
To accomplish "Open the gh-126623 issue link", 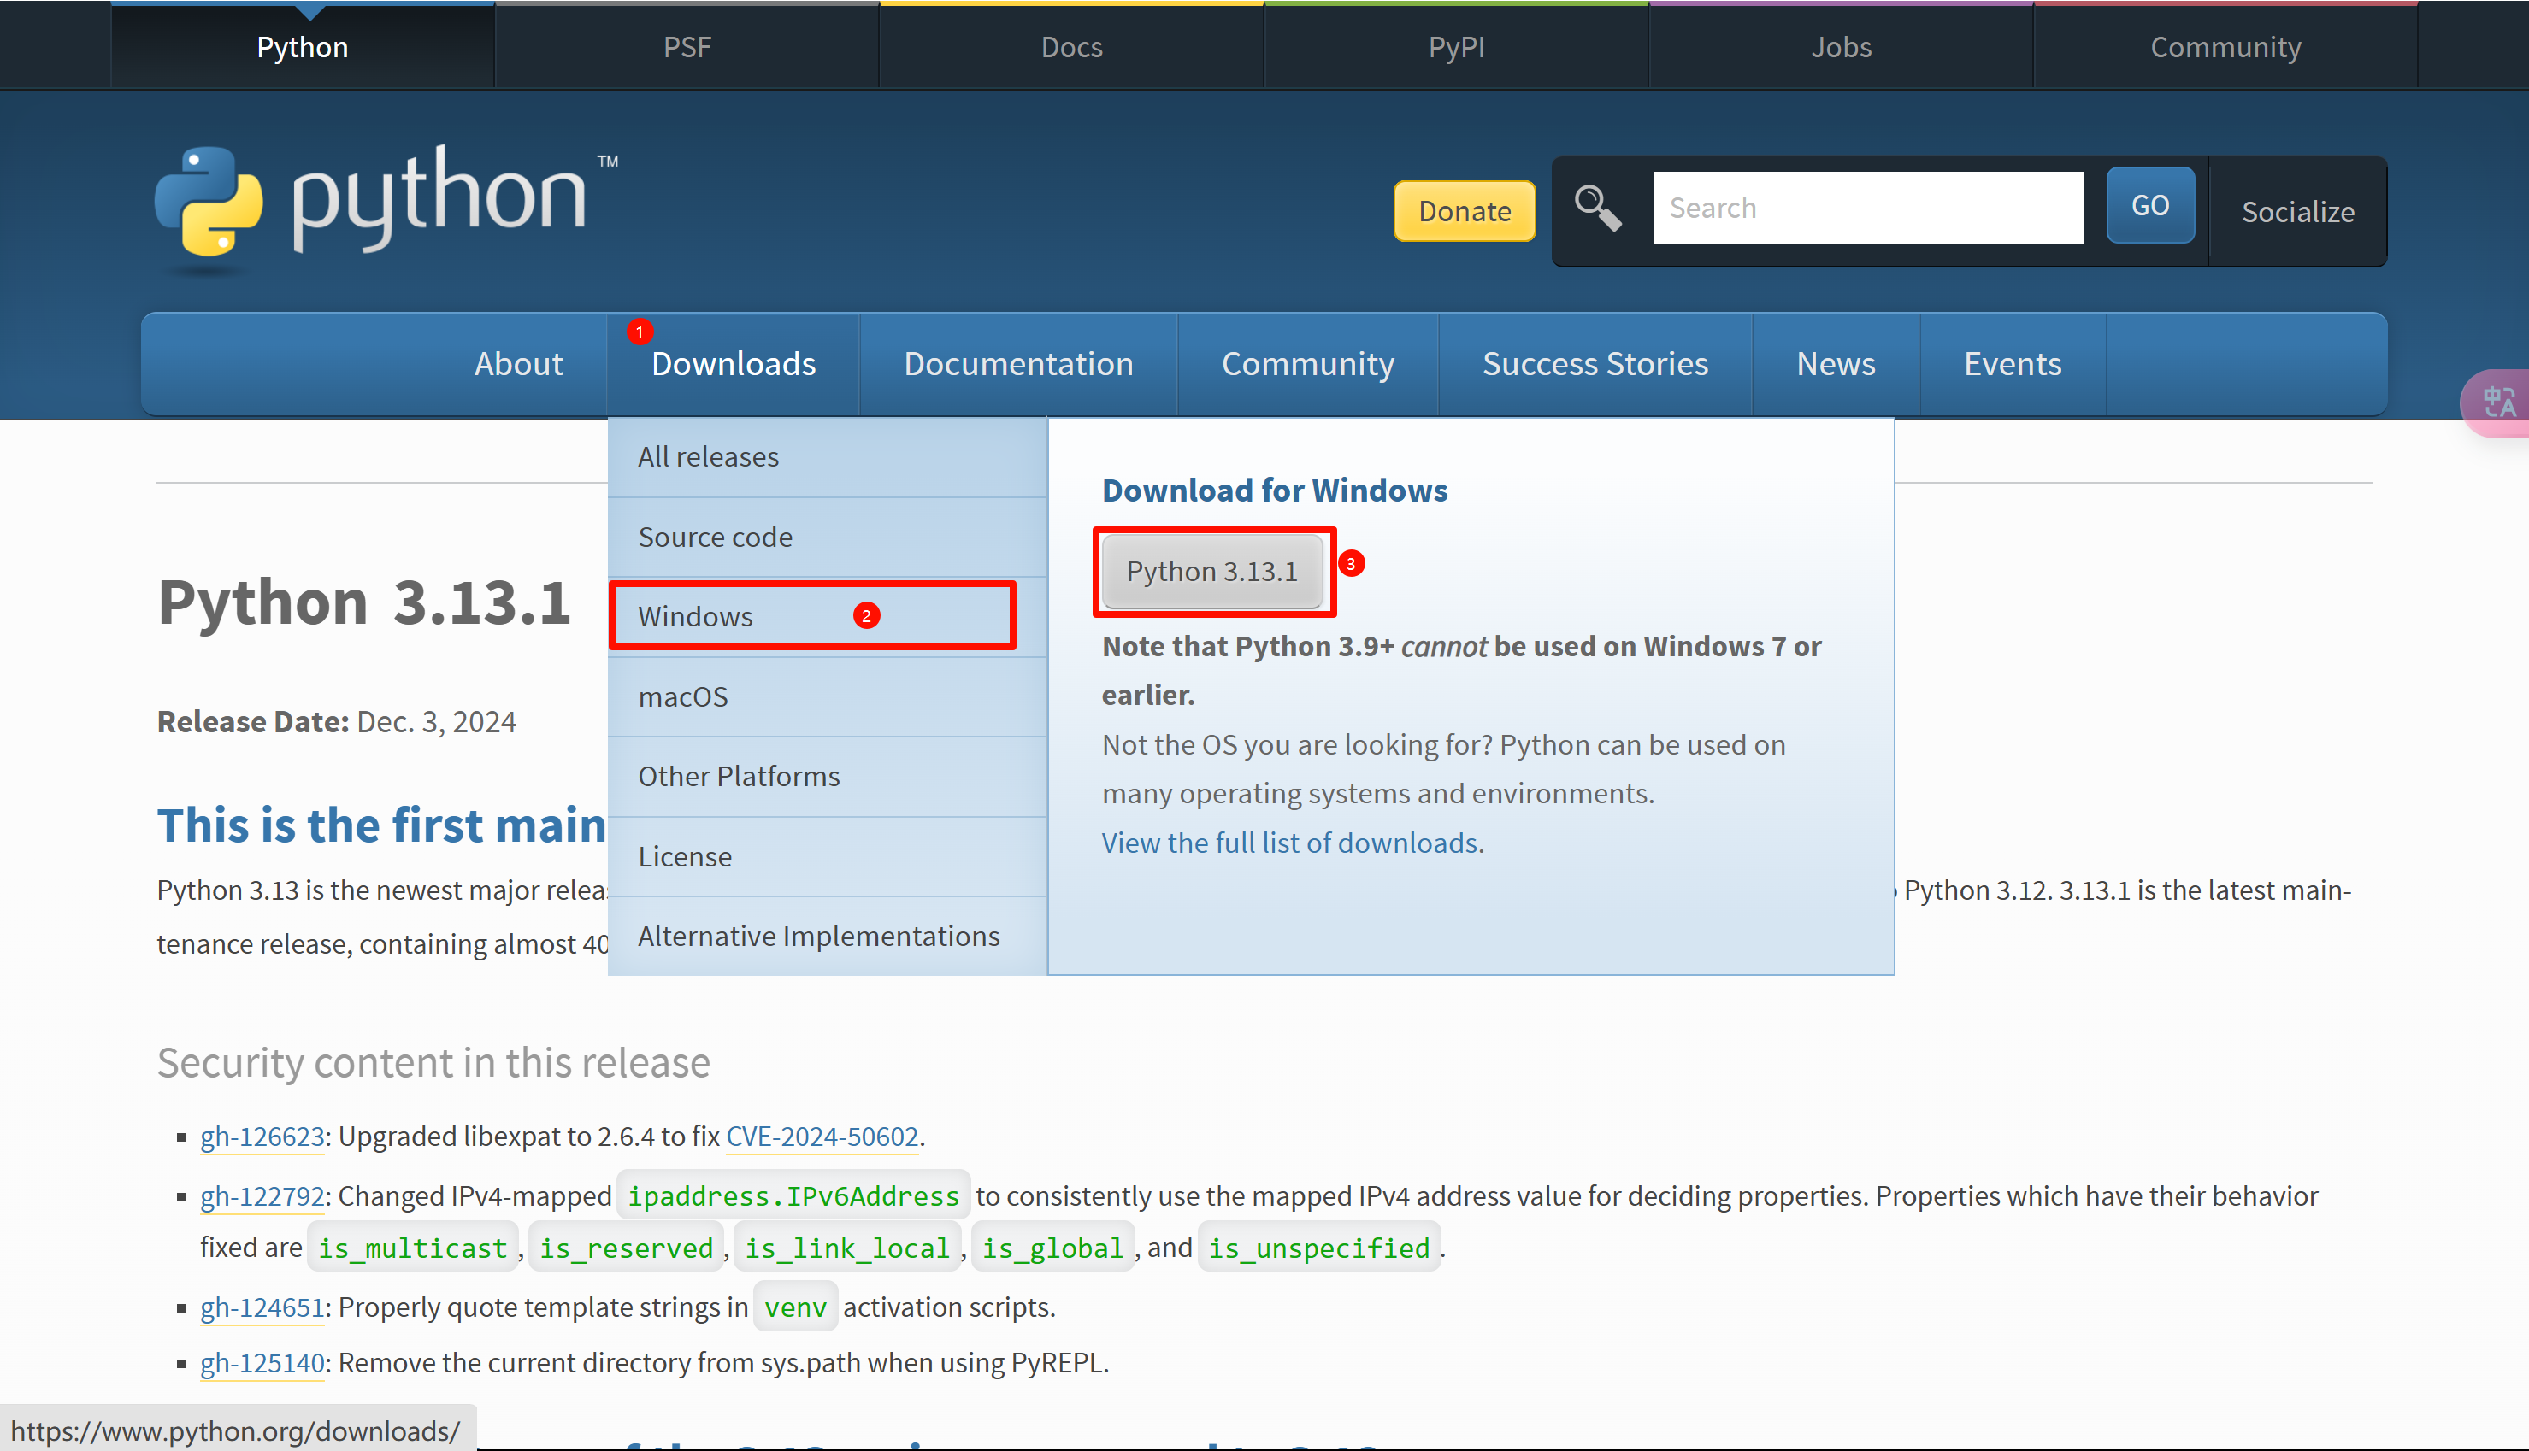I will coord(262,1136).
